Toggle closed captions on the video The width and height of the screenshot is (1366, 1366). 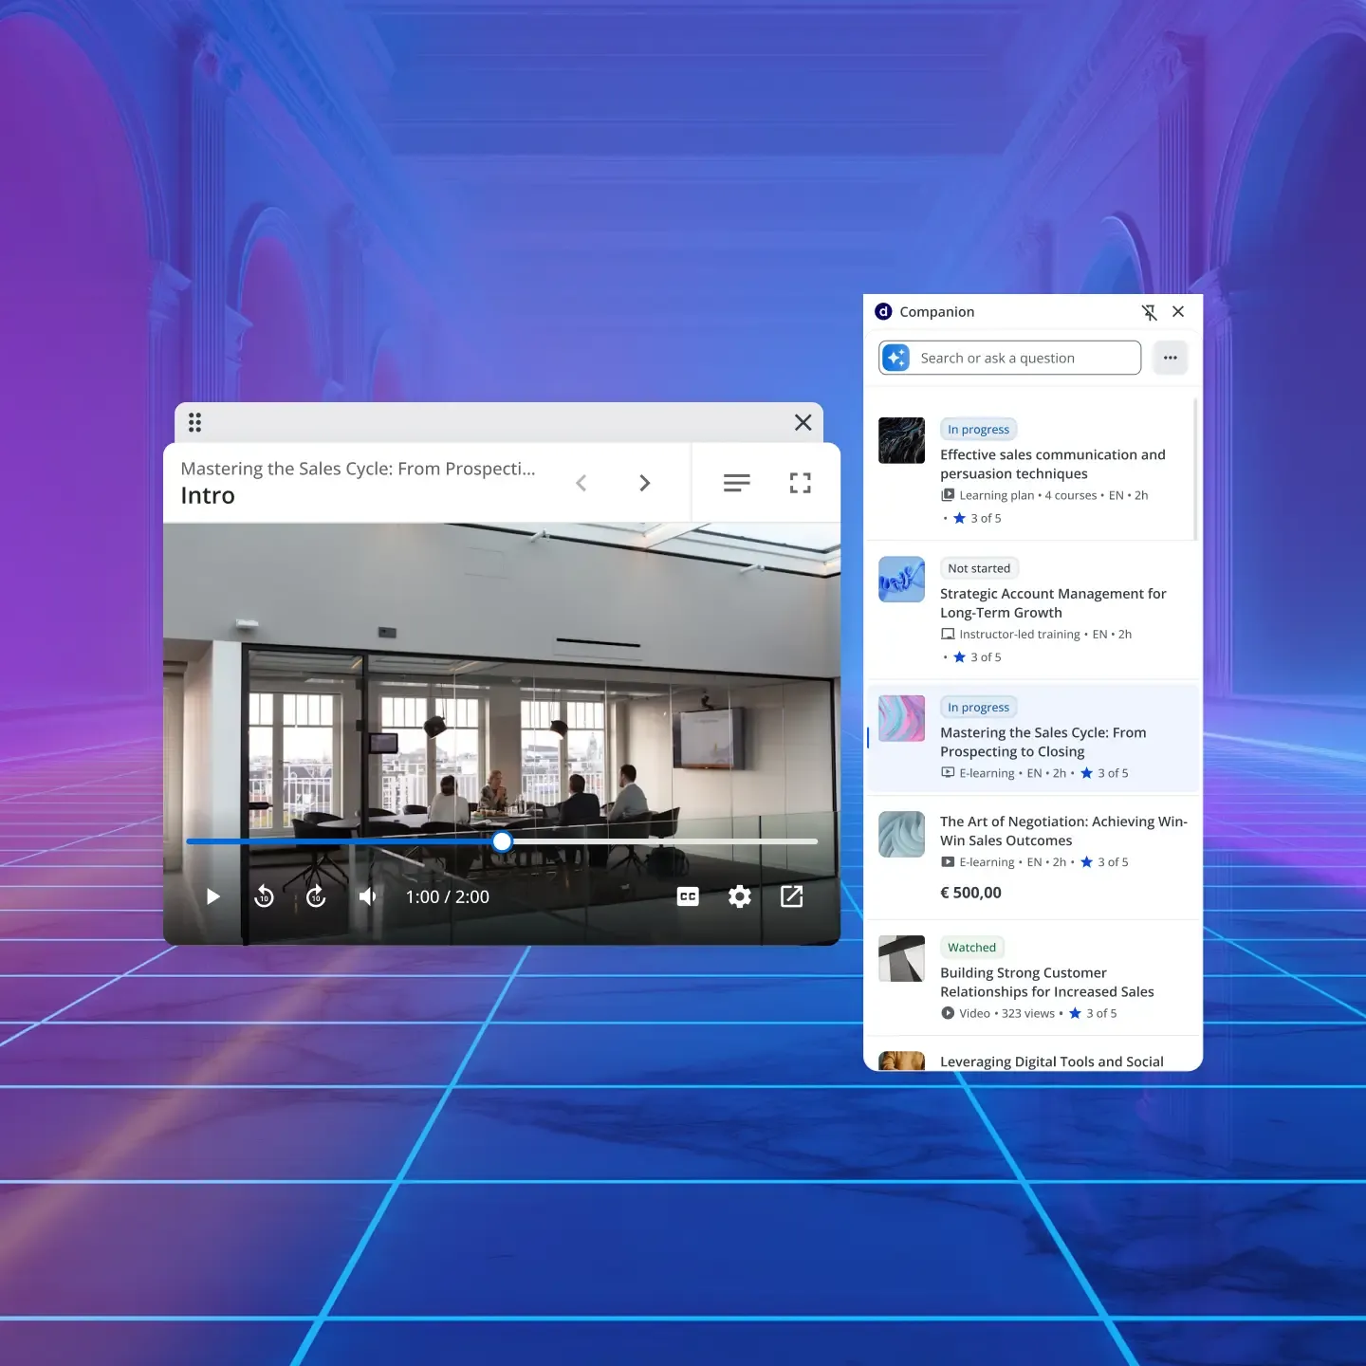(x=688, y=896)
